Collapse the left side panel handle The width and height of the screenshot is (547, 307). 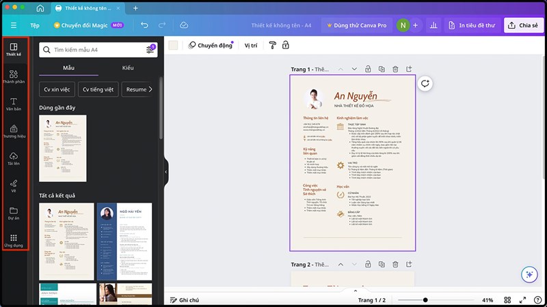click(x=165, y=173)
